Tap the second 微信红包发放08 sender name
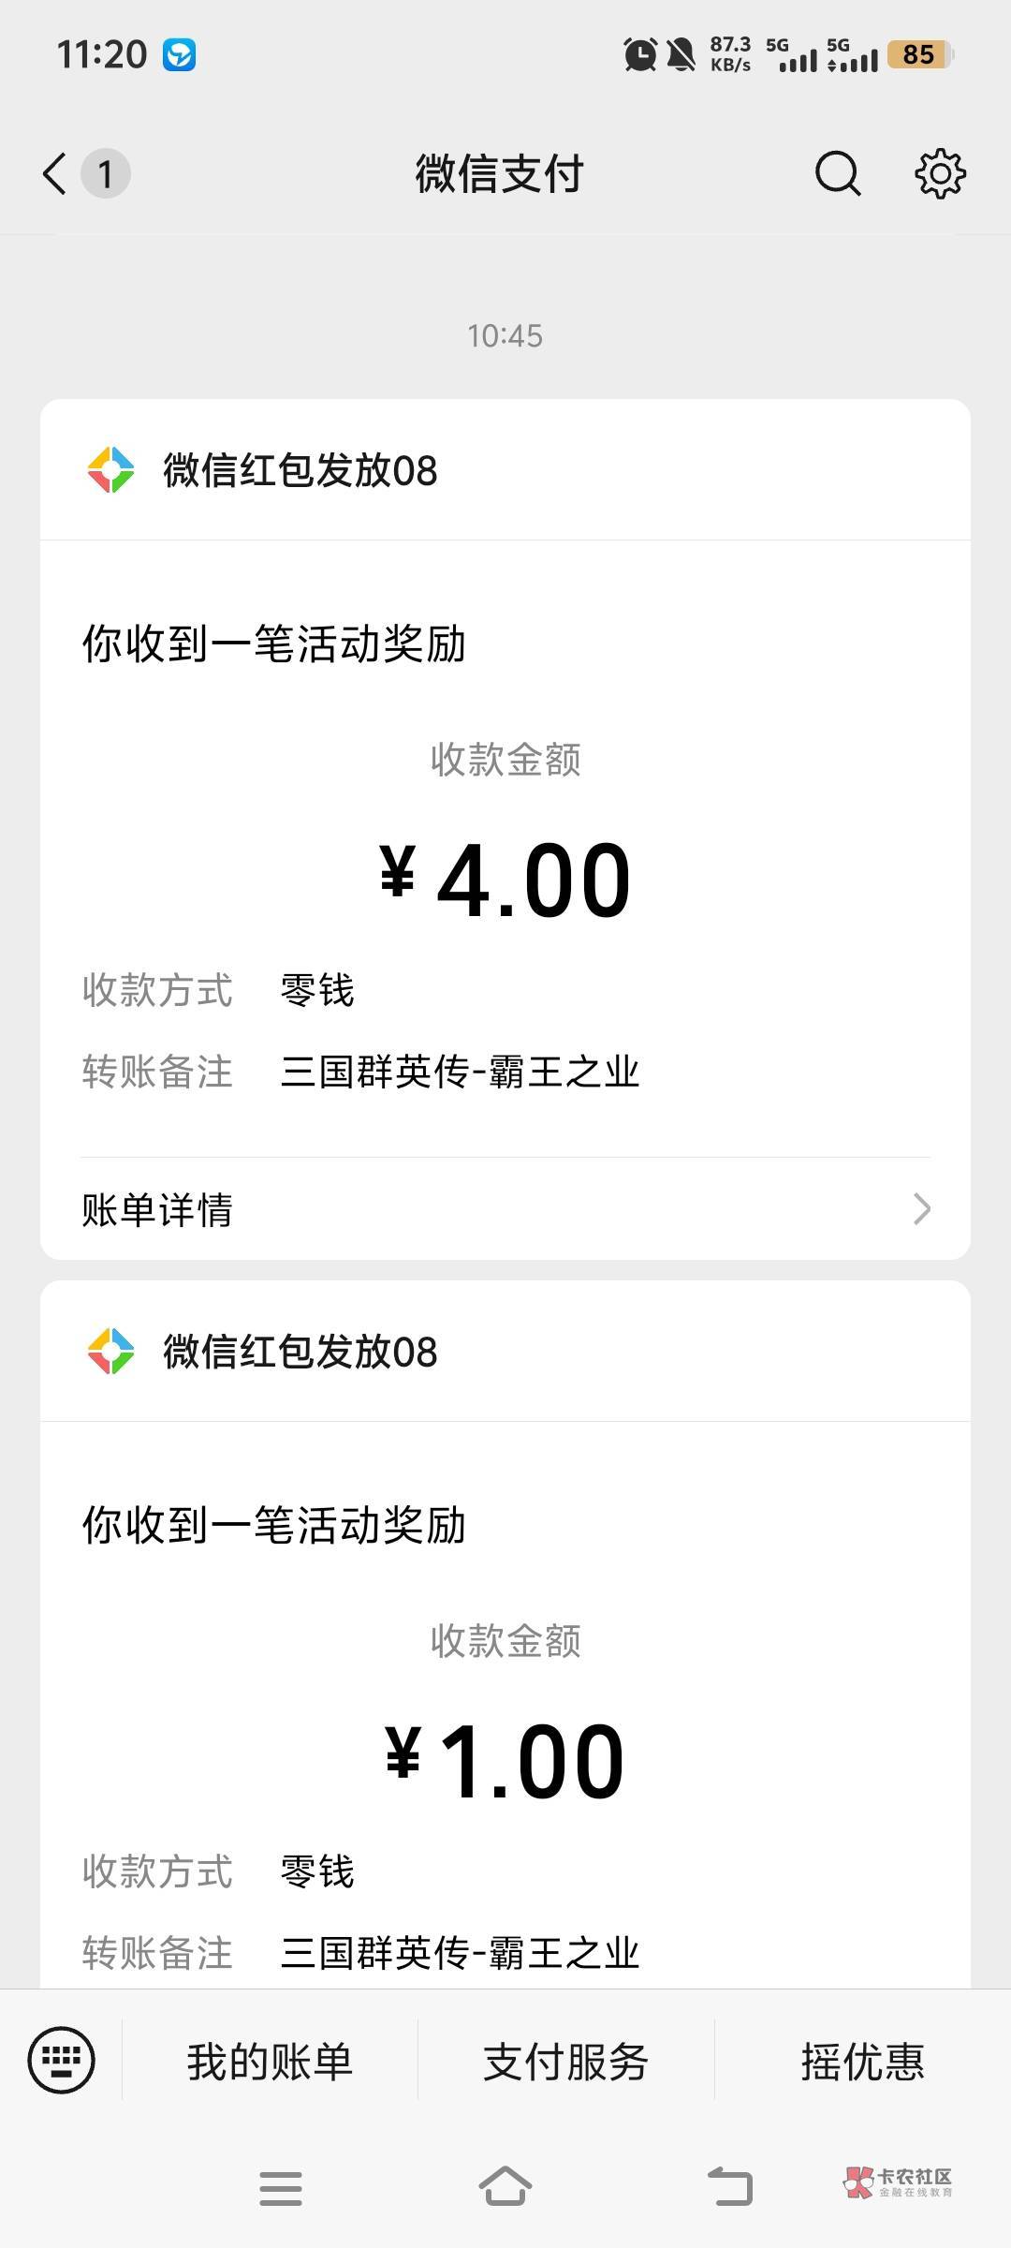Screen dimensions: 1011x2248 pos(300,1352)
